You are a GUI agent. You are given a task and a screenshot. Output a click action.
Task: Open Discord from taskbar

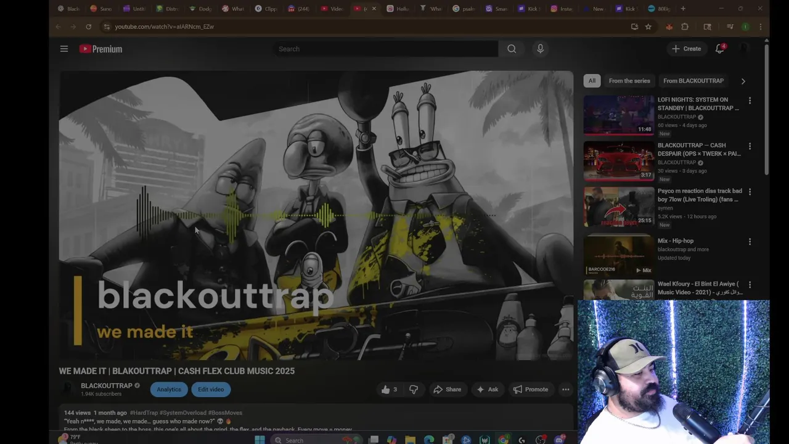(x=559, y=440)
